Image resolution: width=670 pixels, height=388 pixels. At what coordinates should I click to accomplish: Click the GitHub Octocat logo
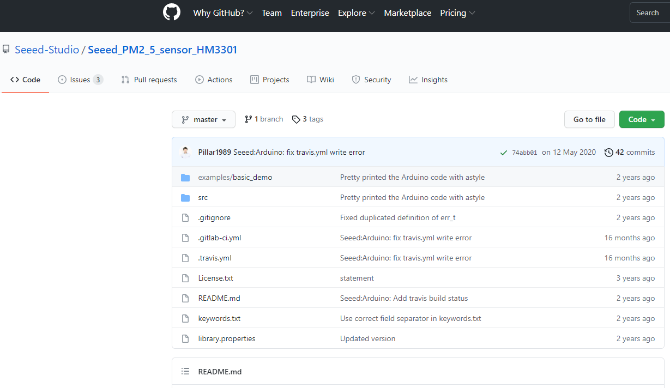[172, 13]
